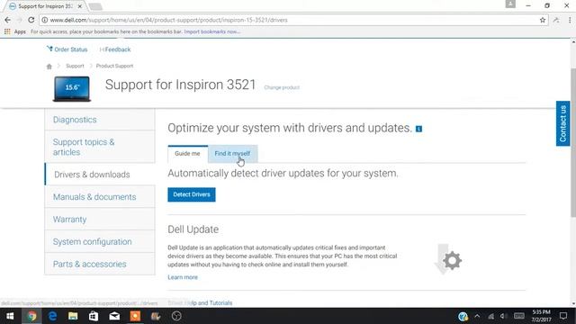
Task: Click the help question-mark tray icon
Action: (463, 316)
